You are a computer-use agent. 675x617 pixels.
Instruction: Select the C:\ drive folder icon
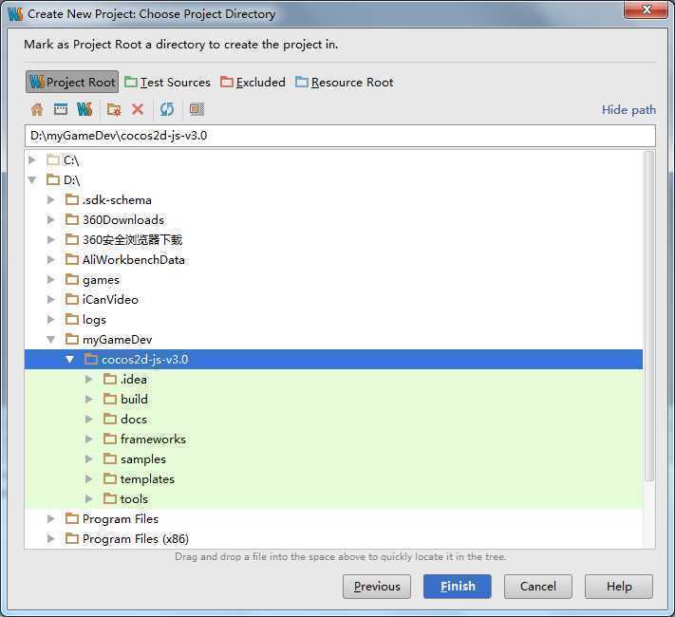tap(53, 160)
